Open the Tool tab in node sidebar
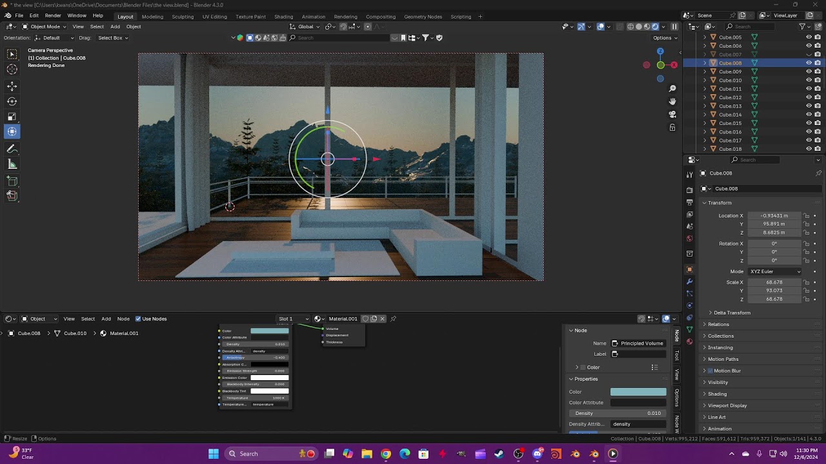The height and width of the screenshot is (464, 826). (676, 356)
